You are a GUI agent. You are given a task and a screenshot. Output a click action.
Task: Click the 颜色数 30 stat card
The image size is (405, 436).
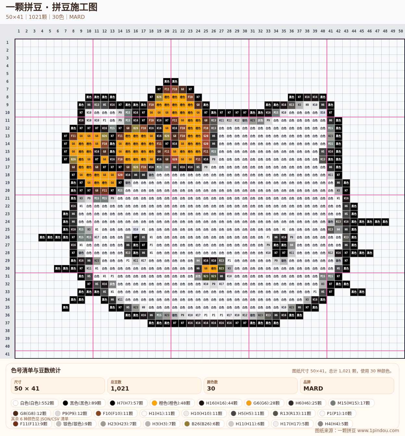(x=251, y=386)
